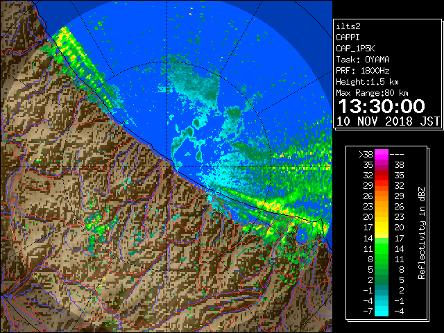Image resolution: width=444 pixels, height=333 pixels.
Task: Click the red 32 dBZ legend swatch
Action: point(382,176)
